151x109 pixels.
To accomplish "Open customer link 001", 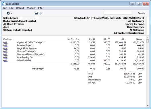I will pyautogui.click(x=5, y=43).
